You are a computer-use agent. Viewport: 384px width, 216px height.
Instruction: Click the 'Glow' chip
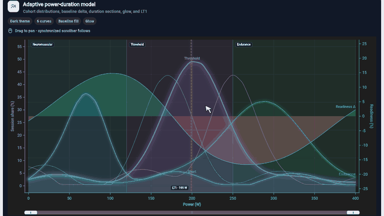pos(90,21)
